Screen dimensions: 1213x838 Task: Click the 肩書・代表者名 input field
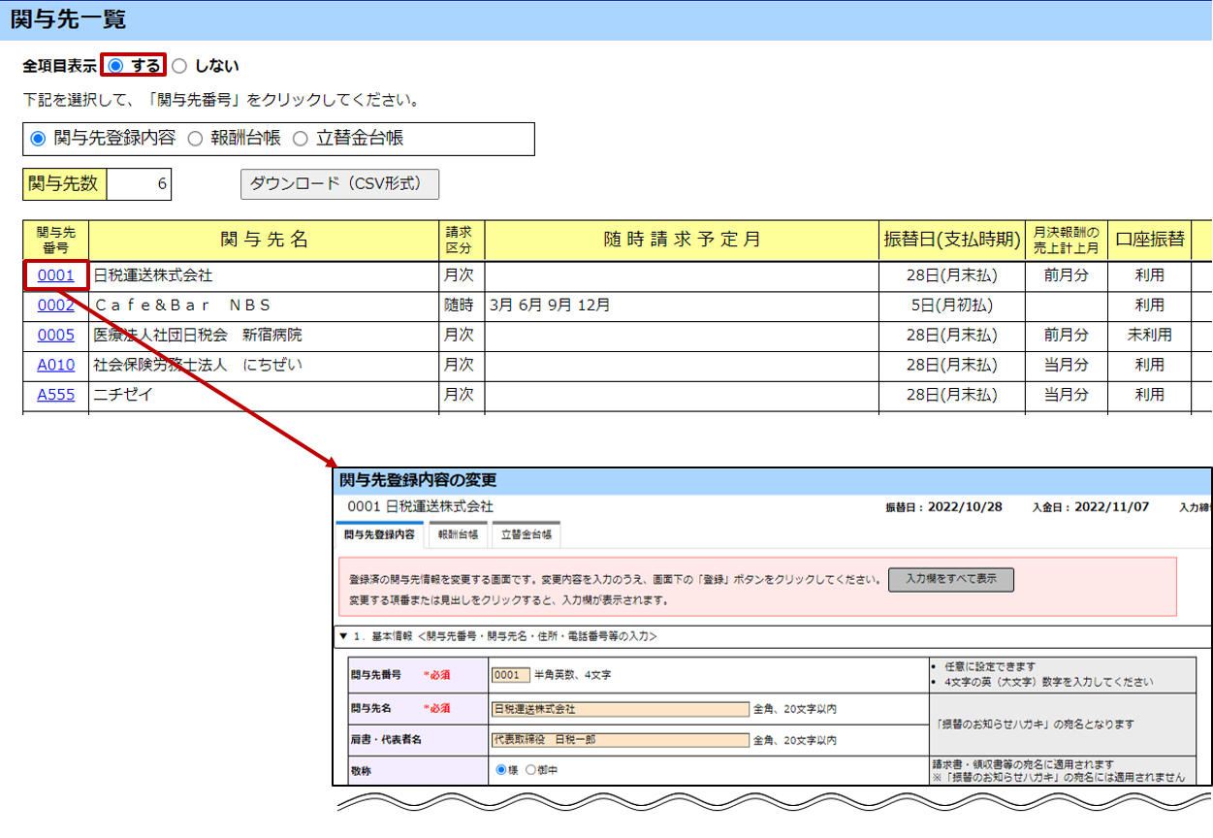pyautogui.click(x=620, y=740)
